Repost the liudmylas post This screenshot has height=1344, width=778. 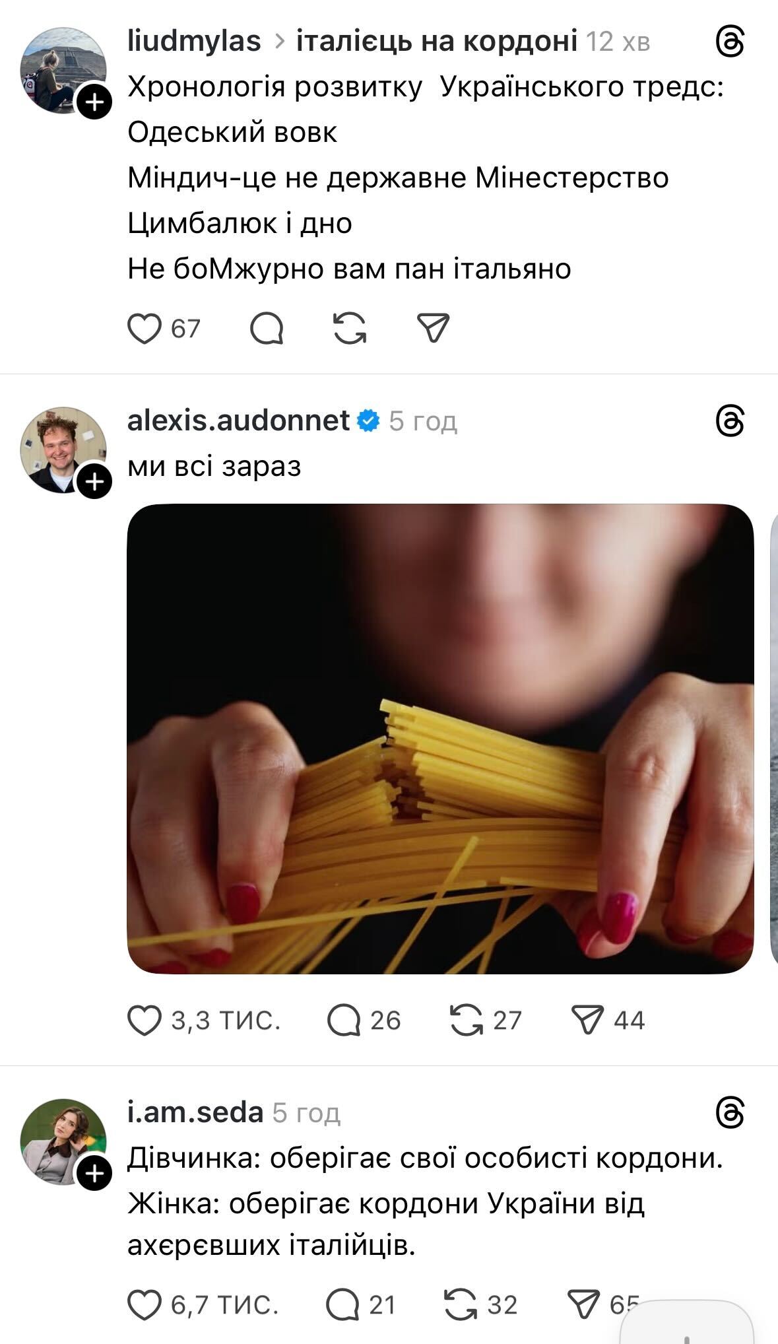[x=350, y=328]
